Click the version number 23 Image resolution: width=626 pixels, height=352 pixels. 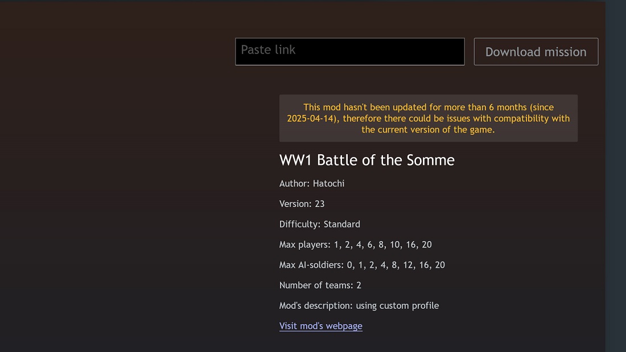coord(319,204)
